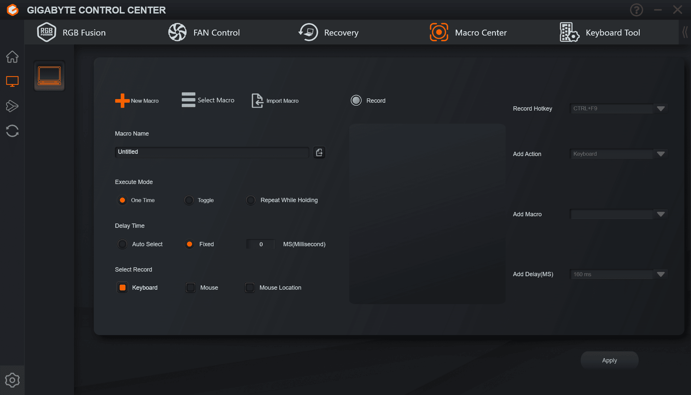Click the 'Add Macro' label

(527, 214)
